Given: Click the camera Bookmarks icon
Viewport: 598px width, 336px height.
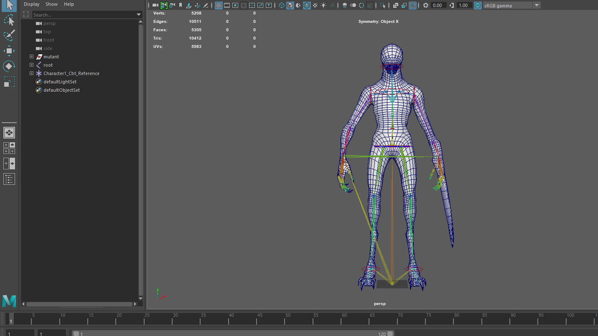Looking at the screenshot, I should coord(180,5).
